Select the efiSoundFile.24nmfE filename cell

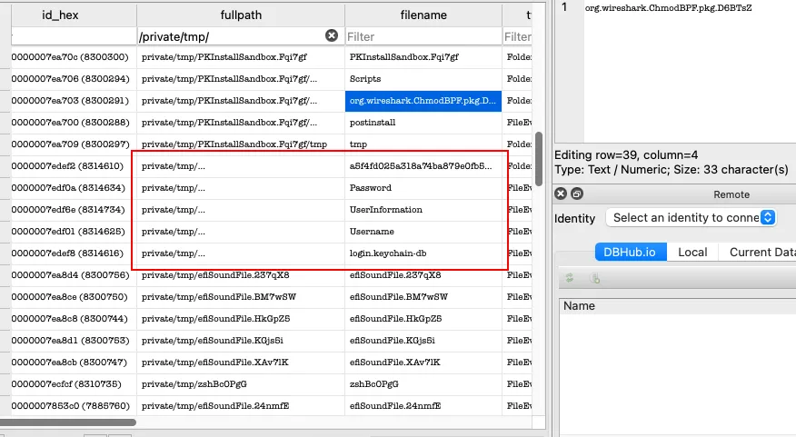423,406
